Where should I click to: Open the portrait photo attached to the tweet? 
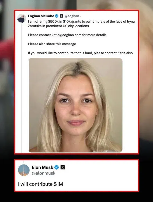point(75,105)
